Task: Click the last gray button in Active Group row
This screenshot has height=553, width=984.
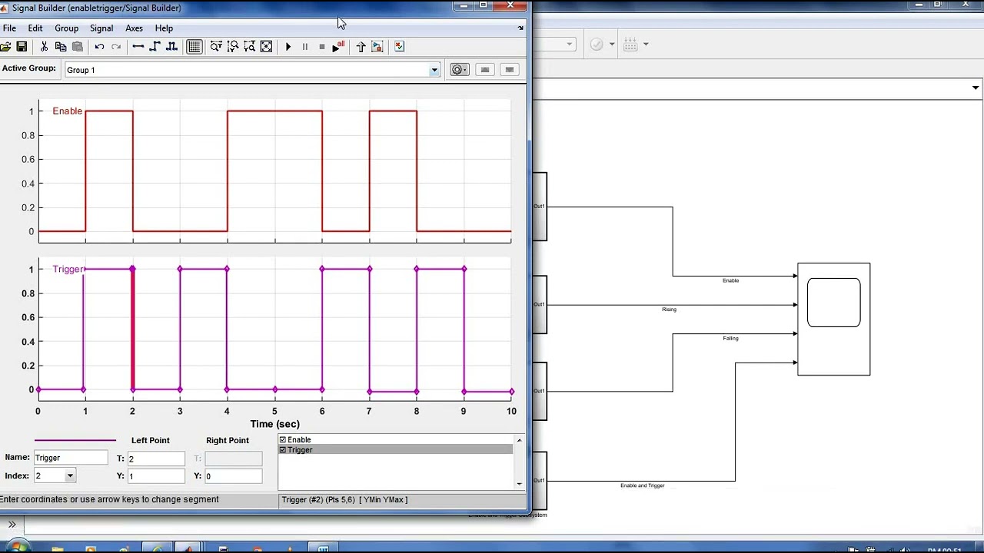Action: click(509, 70)
